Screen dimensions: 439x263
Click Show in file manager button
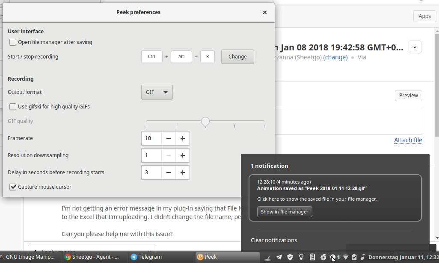point(285,212)
